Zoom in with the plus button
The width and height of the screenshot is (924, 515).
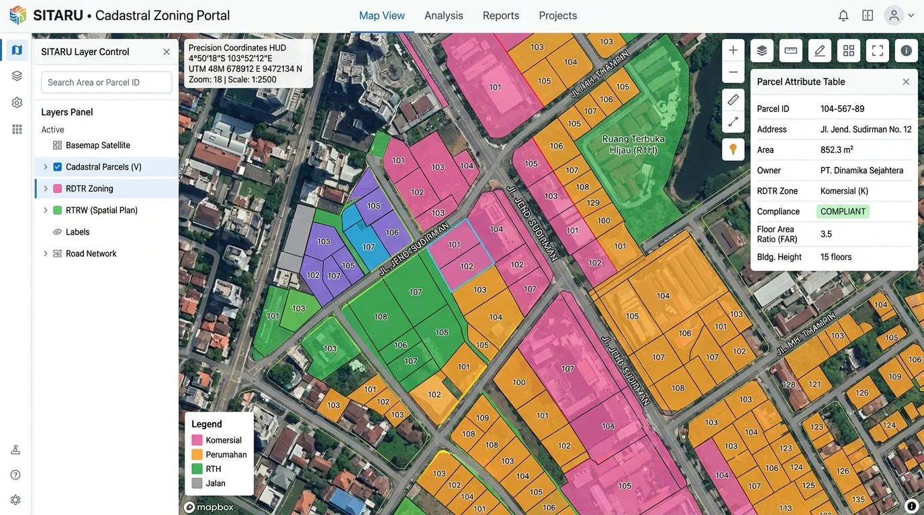[x=733, y=50]
